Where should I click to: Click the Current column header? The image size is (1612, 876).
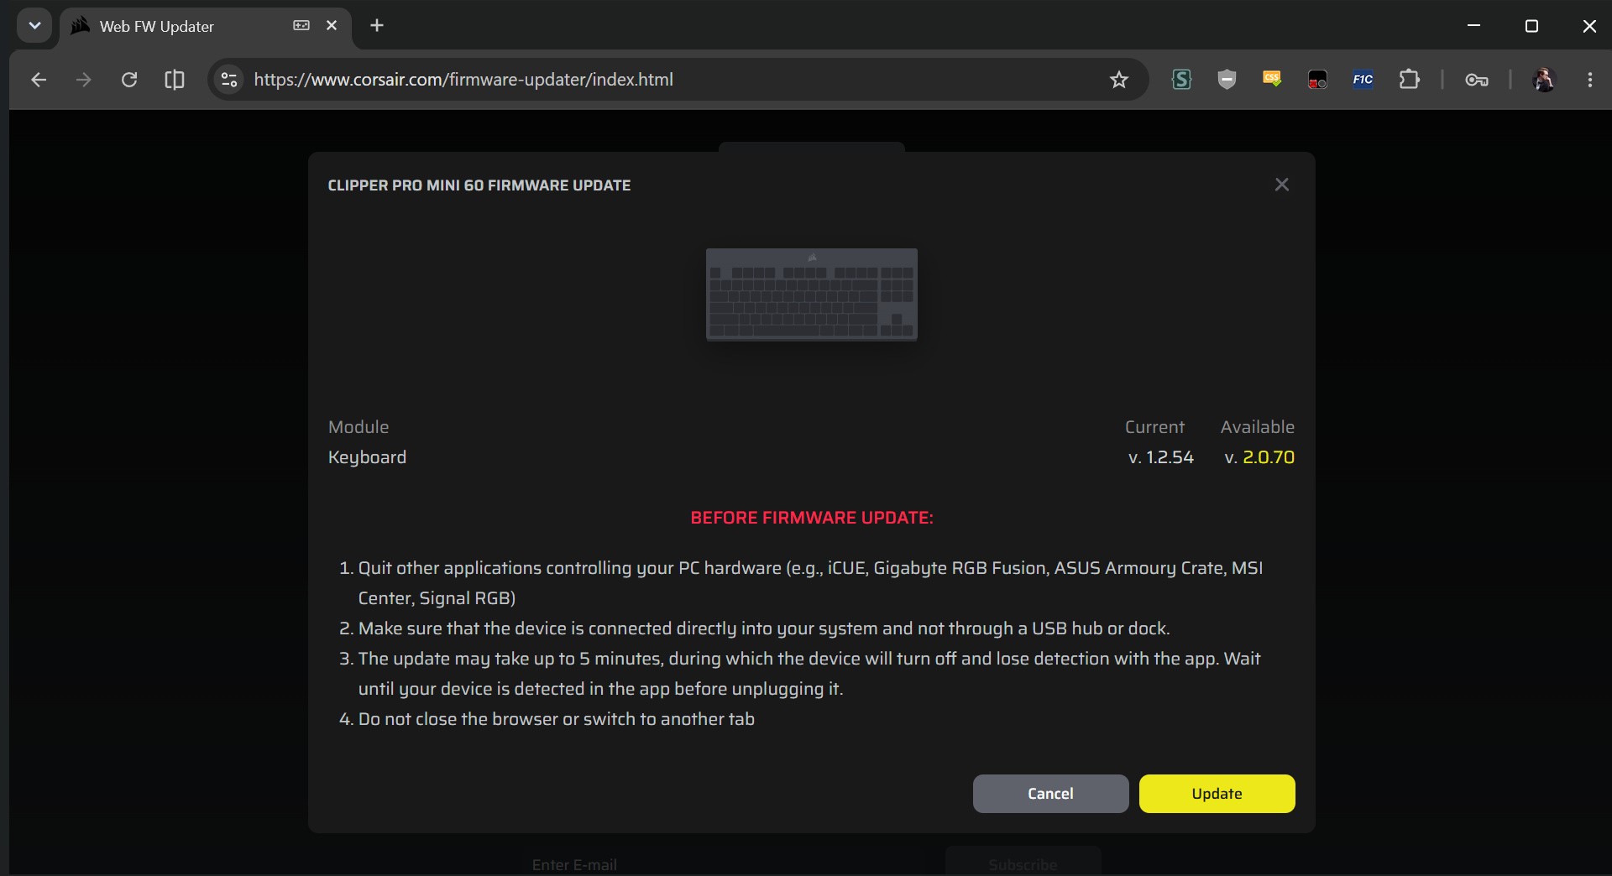coord(1154,427)
